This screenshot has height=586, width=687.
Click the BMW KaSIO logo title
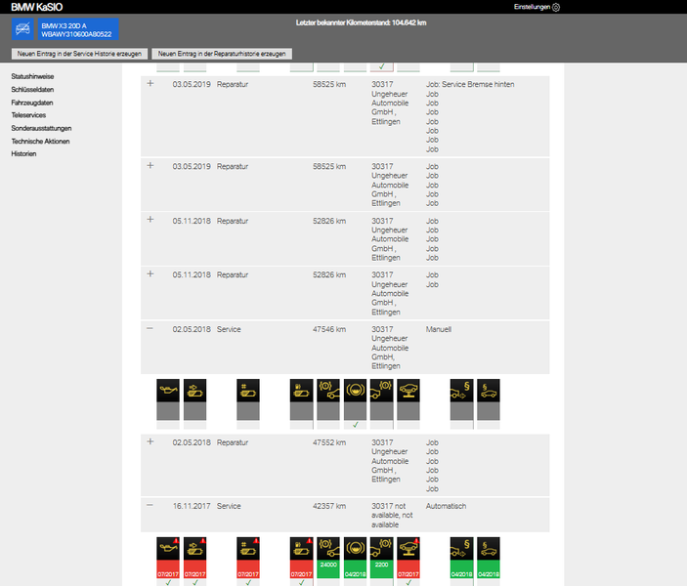coord(37,7)
